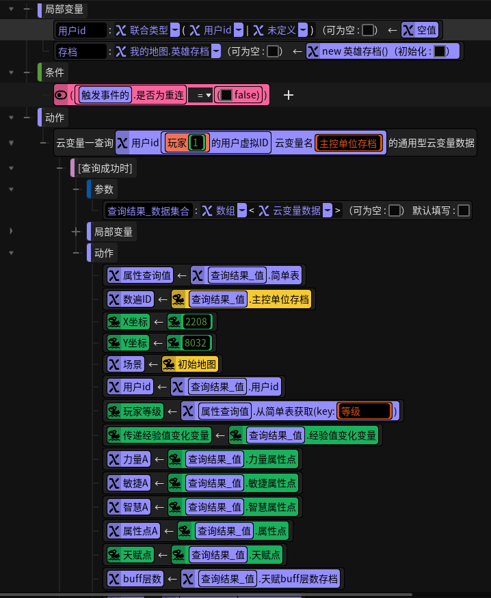Click the variable icon on 空值
Image resolution: width=491 pixels, height=598 pixels.
408,30
